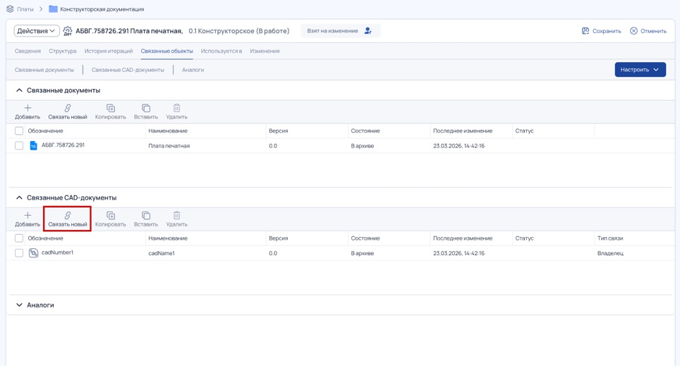Click Копировать in Связанные документы toolbar
This screenshot has height=366, width=680.
(x=111, y=112)
